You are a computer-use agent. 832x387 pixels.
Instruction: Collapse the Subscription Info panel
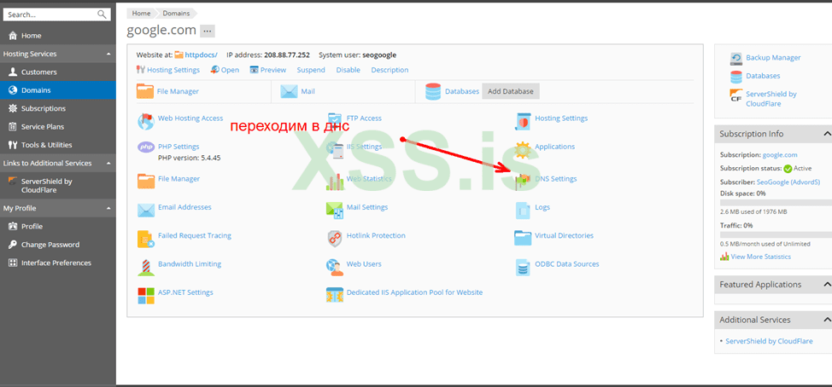(826, 134)
